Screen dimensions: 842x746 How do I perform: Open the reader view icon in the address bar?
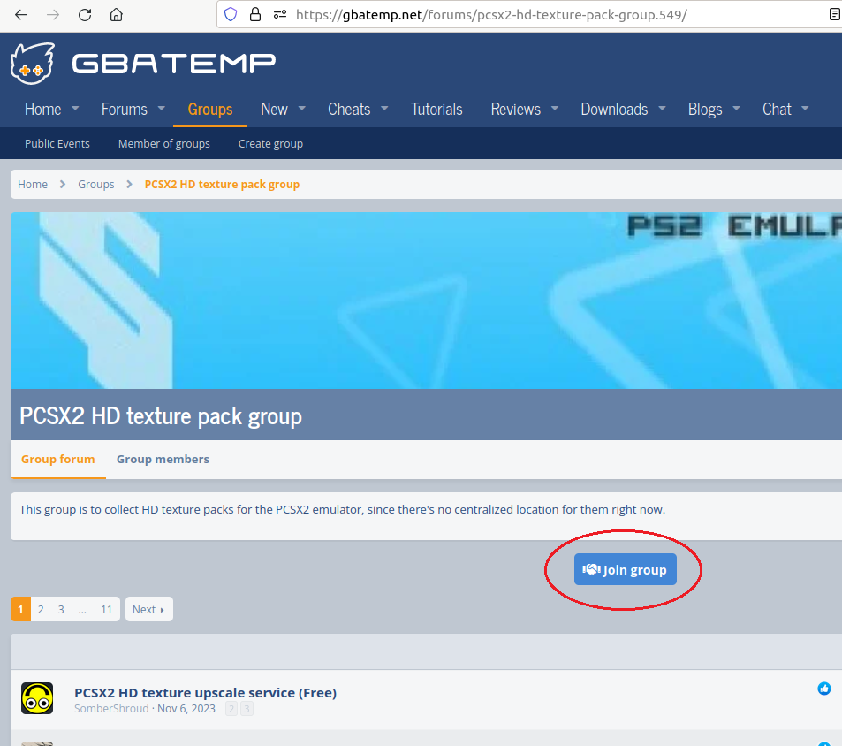click(835, 14)
